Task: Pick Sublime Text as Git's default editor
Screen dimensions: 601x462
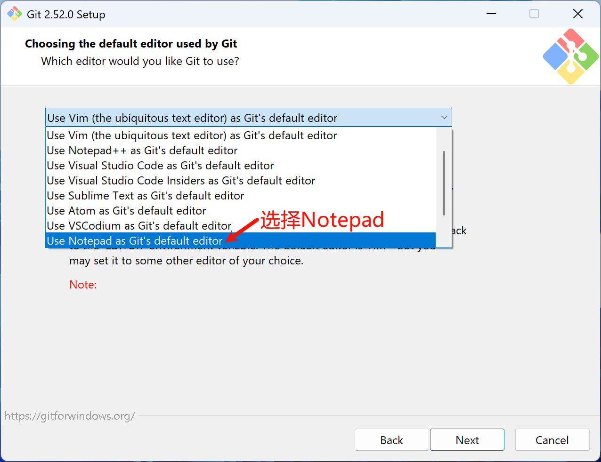Action: (x=146, y=196)
